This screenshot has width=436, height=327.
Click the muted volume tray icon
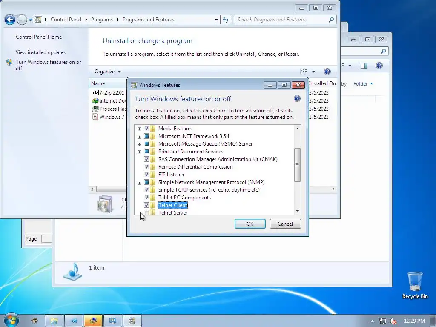393,321
